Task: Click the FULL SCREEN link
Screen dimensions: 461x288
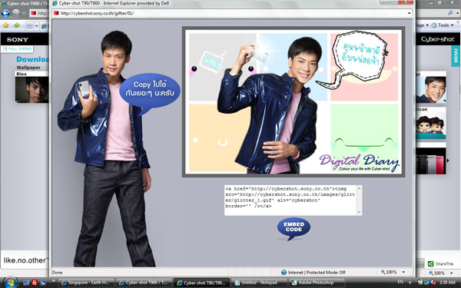Action: pos(17,49)
